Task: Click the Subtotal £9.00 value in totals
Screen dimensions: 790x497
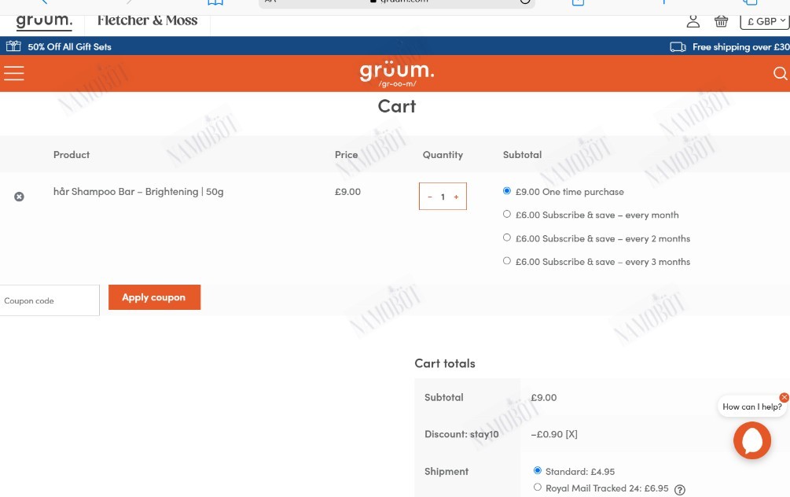Action: click(544, 397)
